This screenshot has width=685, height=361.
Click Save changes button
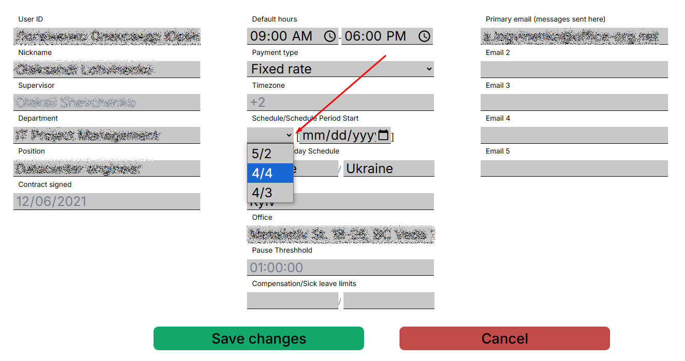[x=258, y=338]
